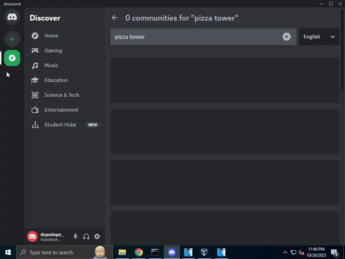The width and height of the screenshot is (345, 259).
Task: Open File Explorer from the taskbar
Action: [122, 252]
